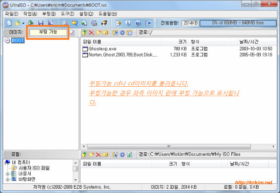This screenshot has width=280, height=193.
Task: Delete selected item in image pane with red X
Action: pyautogui.click(x=91, y=32)
